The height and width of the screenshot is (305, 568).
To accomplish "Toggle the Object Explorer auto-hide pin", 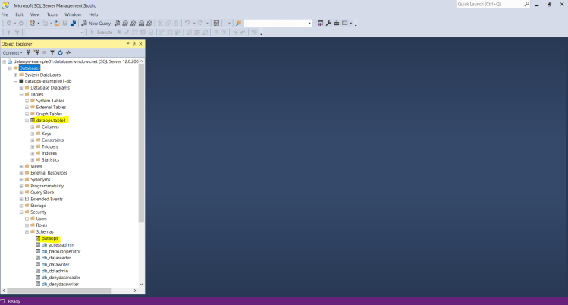I will coord(134,43).
